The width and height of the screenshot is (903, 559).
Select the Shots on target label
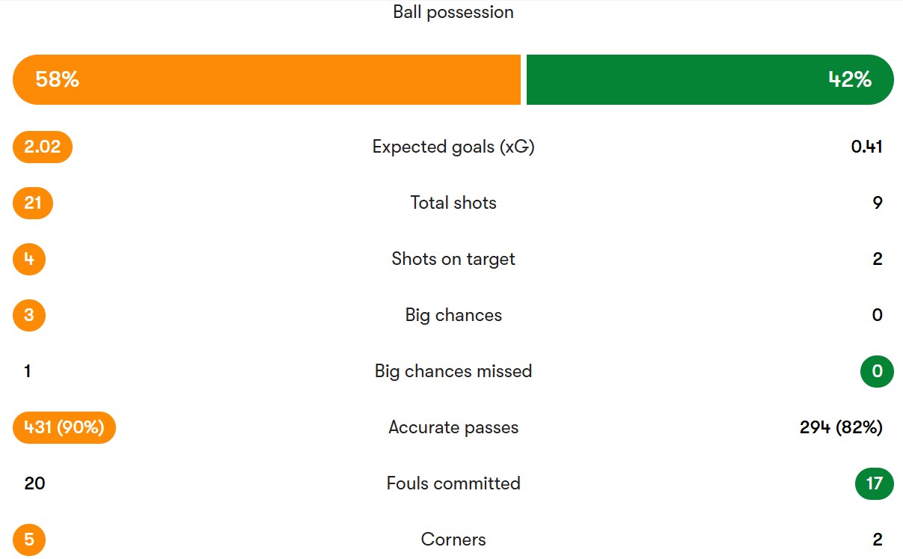(453, 259)
